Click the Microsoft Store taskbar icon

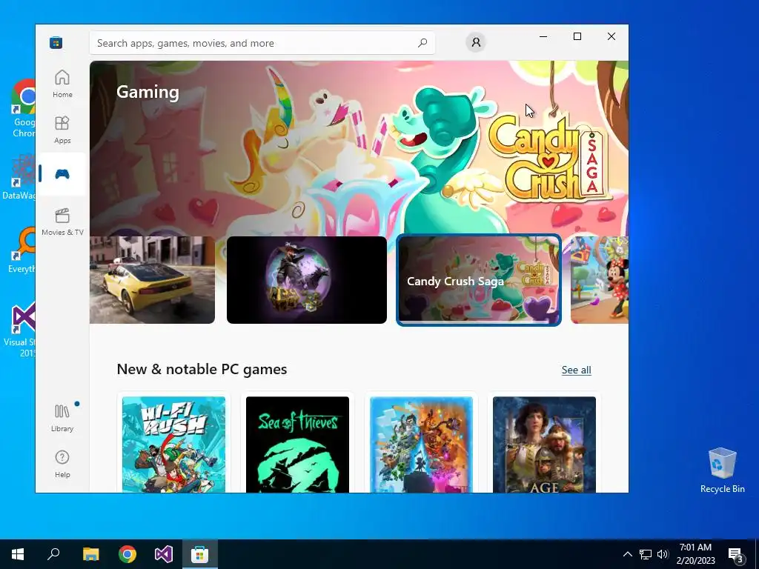tap(200, 554)
